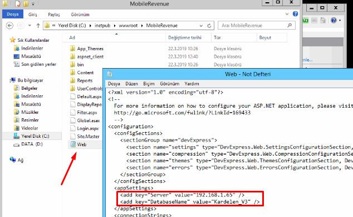The height and width of the screenshot is (217, 353).
Task: Open quick access toolbar dropdown arrow
Action: tap(33, 4)
